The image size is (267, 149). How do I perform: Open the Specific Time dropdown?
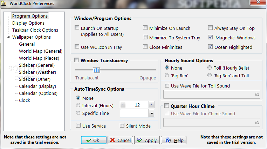(152, 113)
